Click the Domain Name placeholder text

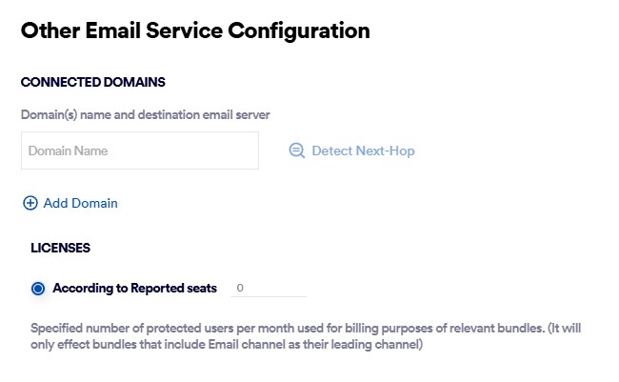(68, 151)
